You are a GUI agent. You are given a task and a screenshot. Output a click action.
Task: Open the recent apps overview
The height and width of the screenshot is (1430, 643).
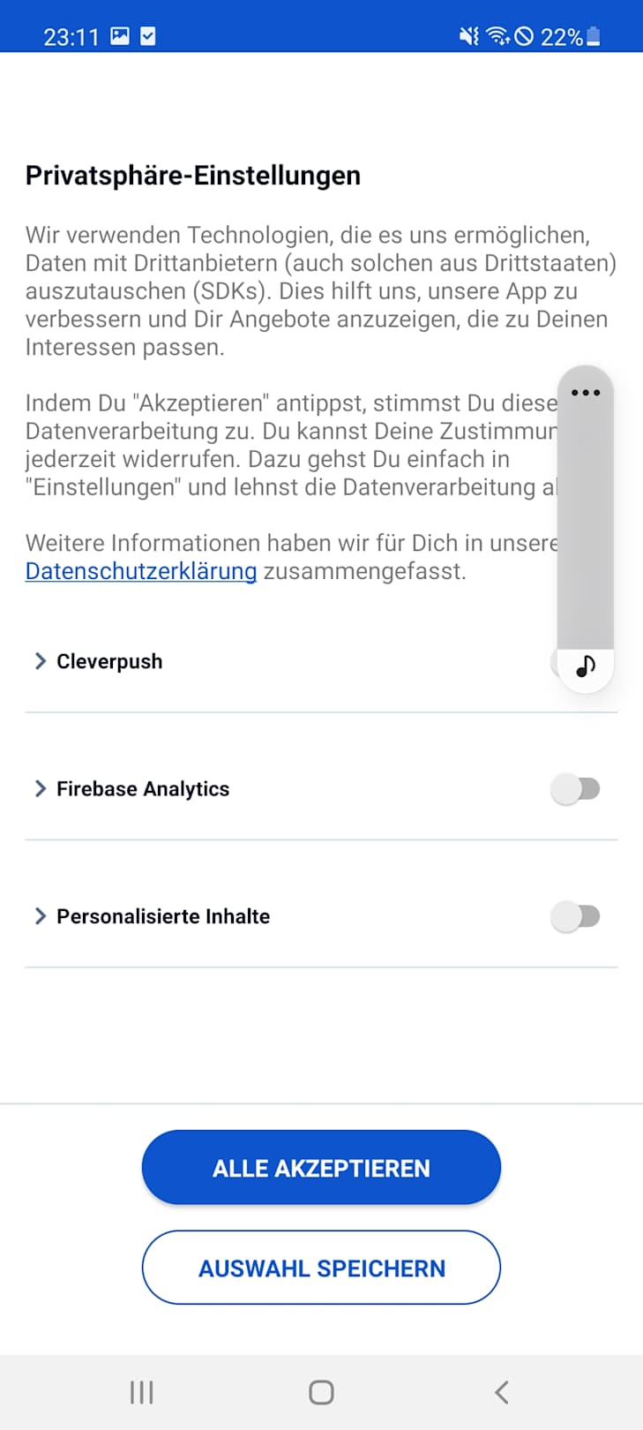[x=141, y=1392]
